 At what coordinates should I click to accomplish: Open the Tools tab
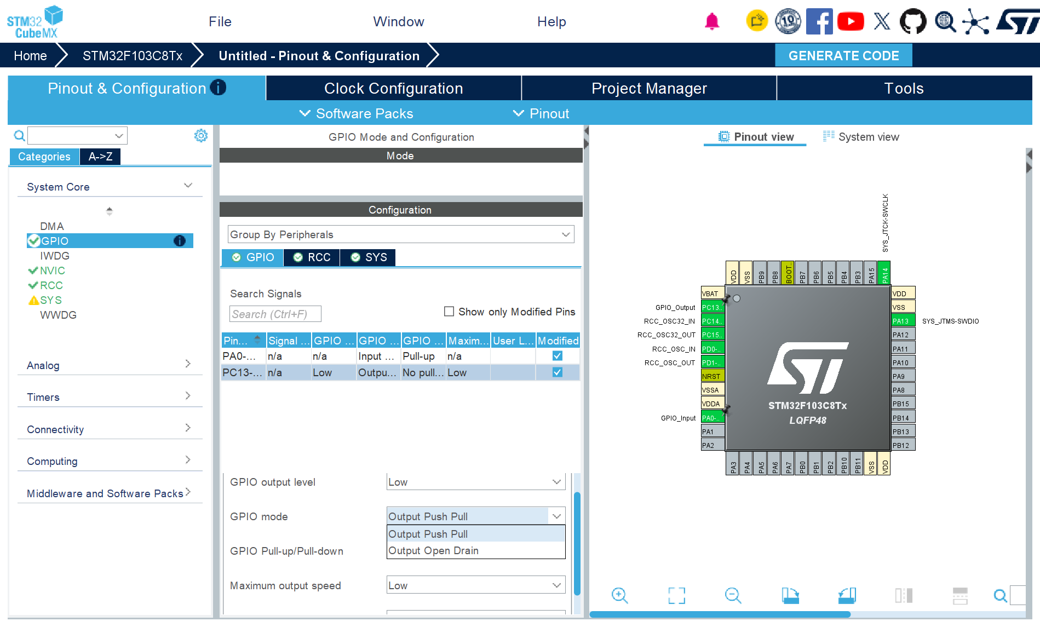point(904,88)
